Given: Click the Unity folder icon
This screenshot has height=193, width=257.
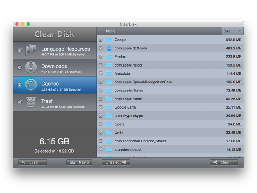Looking at the screenshot, I should tap(109, 133).
